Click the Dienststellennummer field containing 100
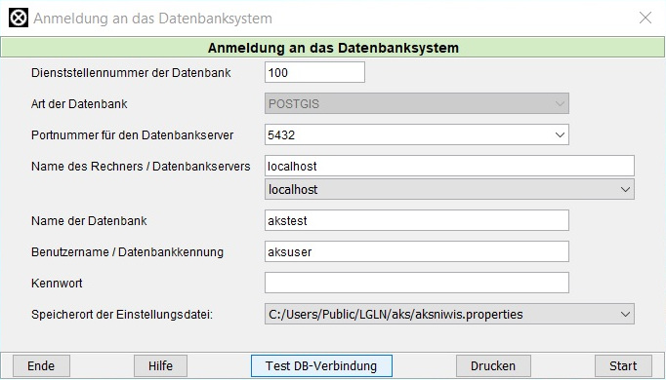666x380 pixels. click(314, 72)
